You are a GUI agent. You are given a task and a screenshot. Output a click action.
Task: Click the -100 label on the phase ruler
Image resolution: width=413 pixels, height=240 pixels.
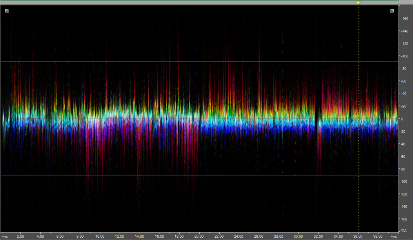pos(405,56)
